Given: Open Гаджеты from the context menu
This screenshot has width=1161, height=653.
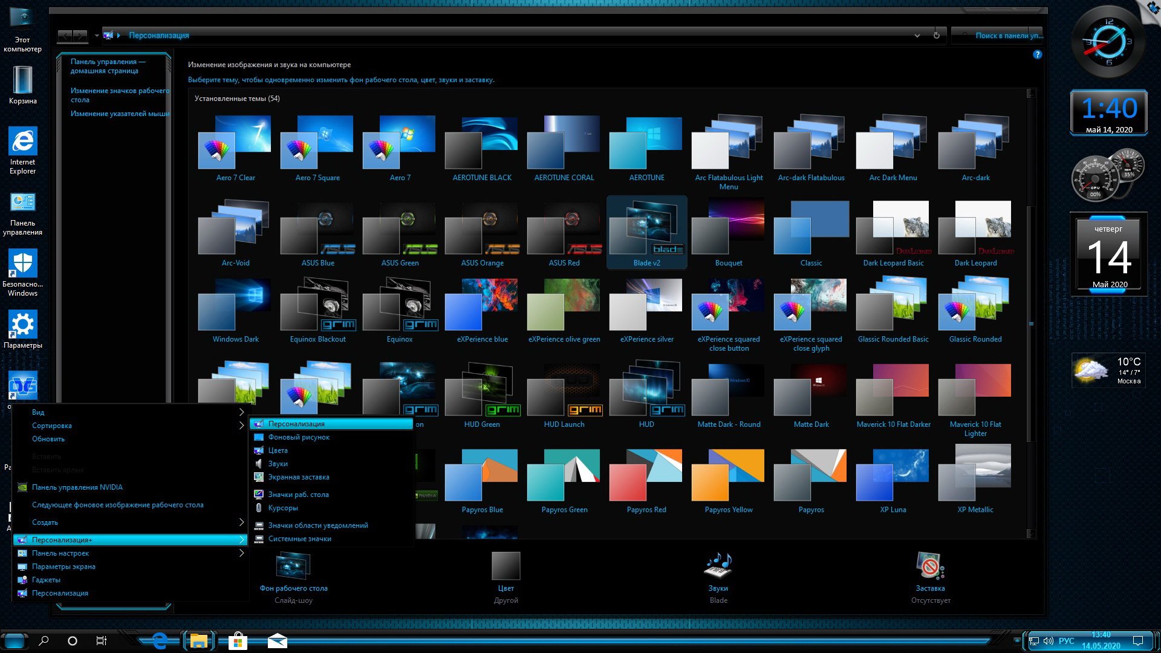Looking at the screenshot, I should [131, 580].
